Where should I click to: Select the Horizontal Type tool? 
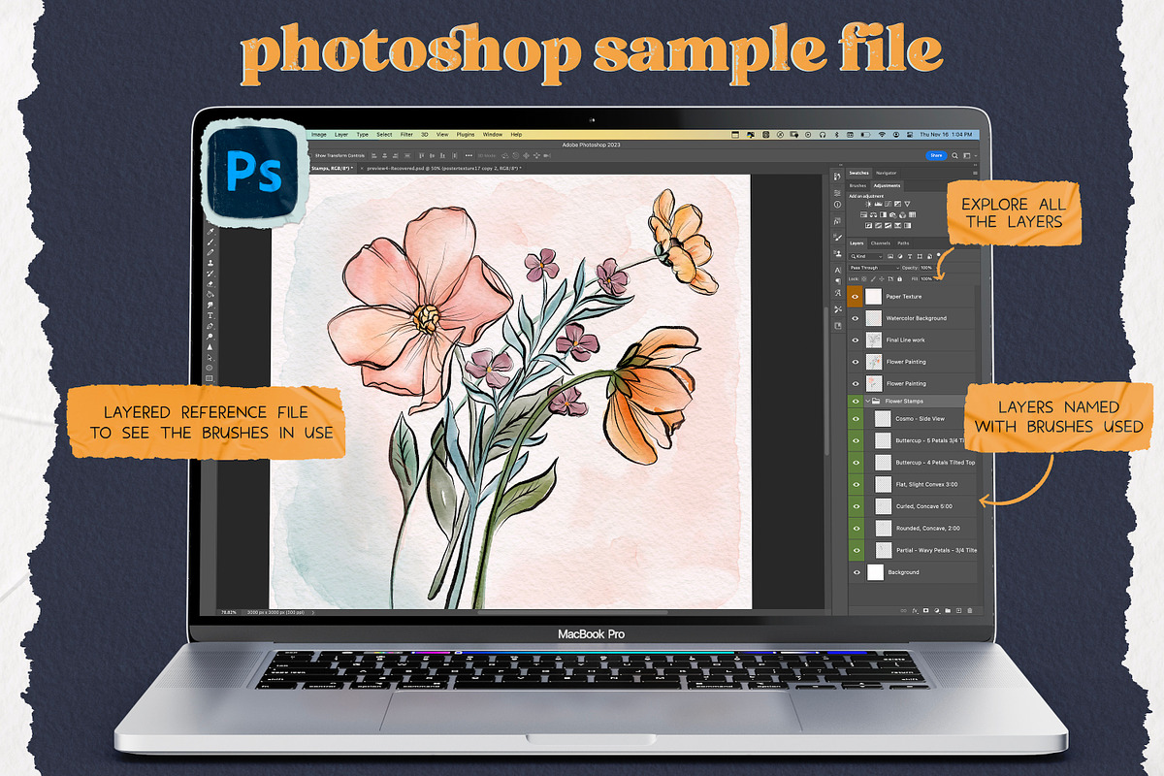(210, 315)
